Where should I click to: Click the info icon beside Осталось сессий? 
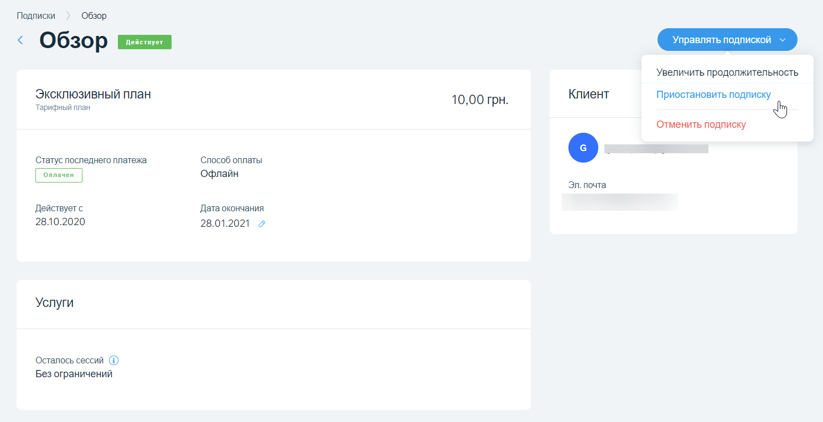pos(114,361)
